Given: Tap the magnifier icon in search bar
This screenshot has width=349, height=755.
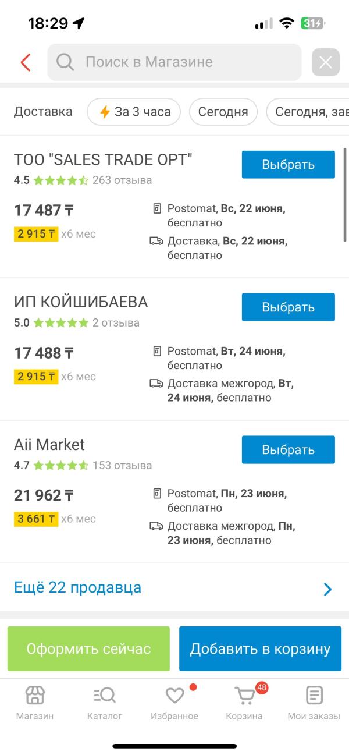Looking at the screenshot, I should click(65, 62).
